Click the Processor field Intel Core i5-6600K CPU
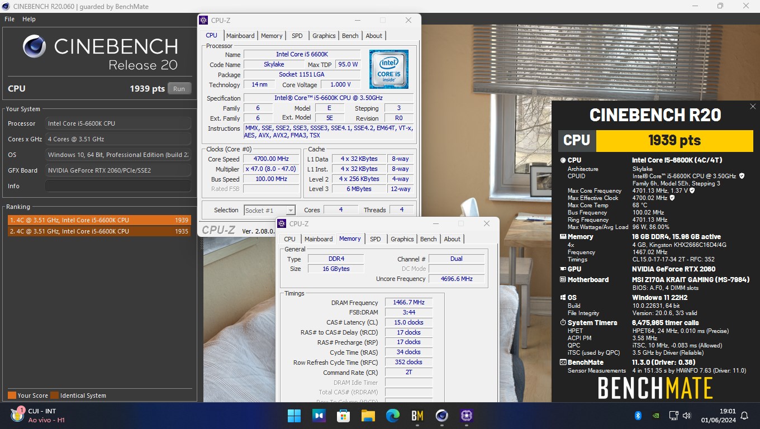Screen dimensions: 760x429 pyautogui.click(x=118, y=123)
